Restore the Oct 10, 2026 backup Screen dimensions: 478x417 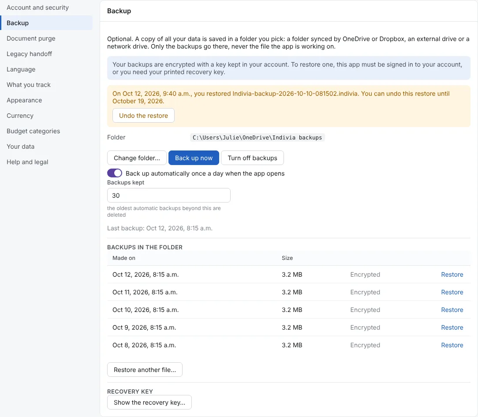tap(452, 310)
